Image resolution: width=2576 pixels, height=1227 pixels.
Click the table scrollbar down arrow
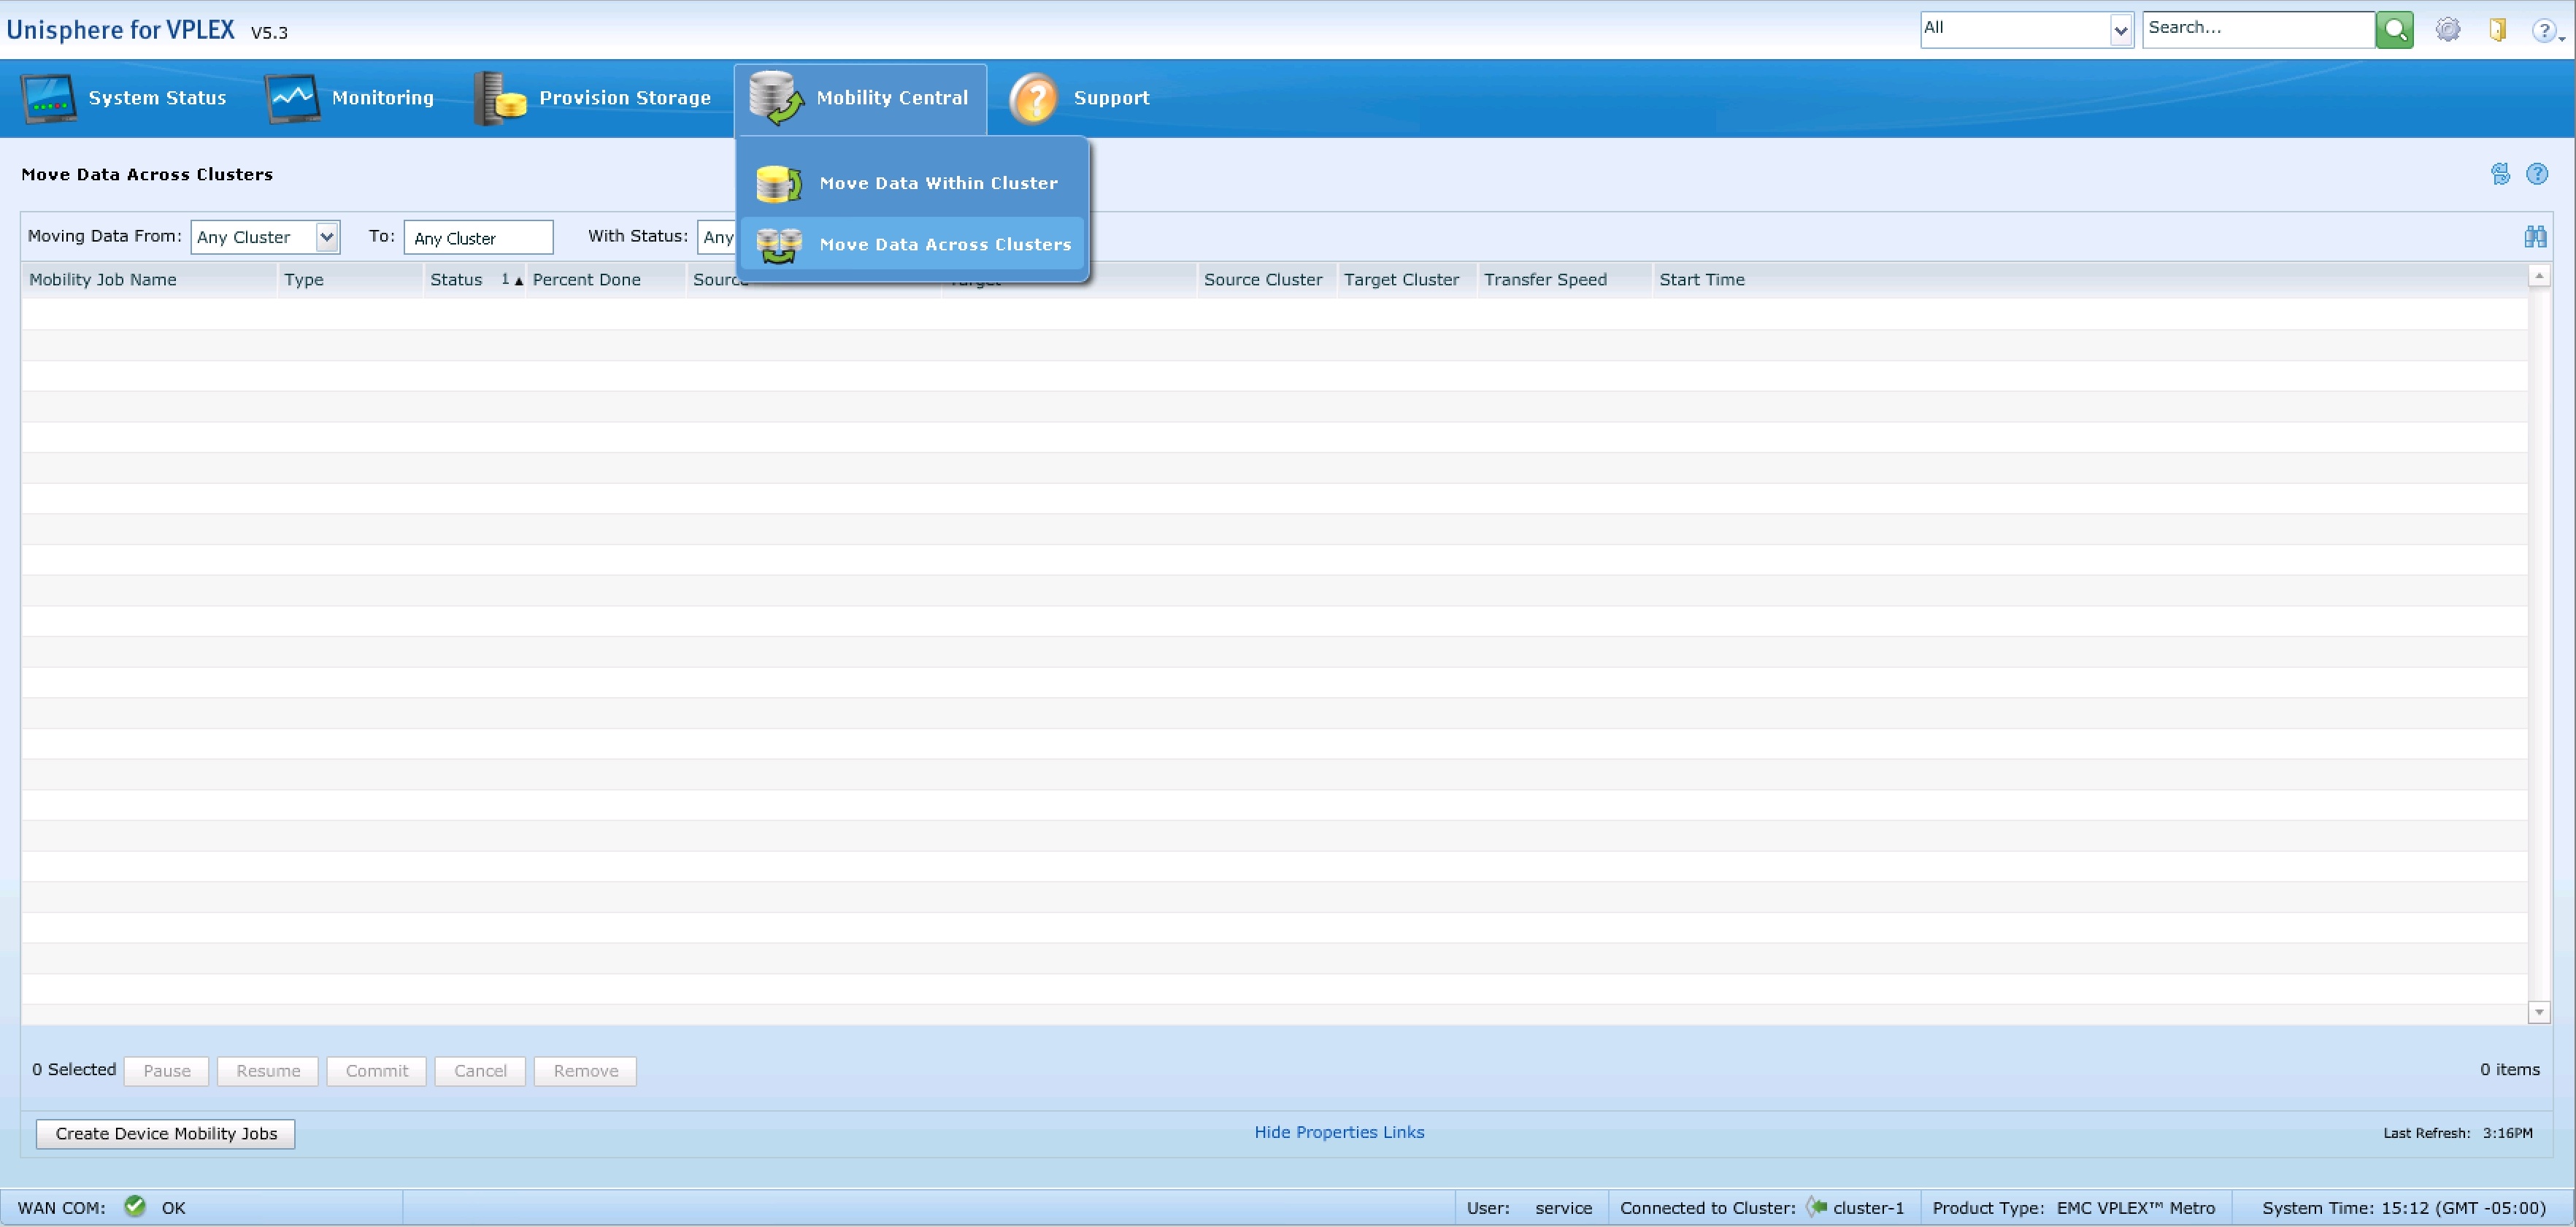2538,1012
